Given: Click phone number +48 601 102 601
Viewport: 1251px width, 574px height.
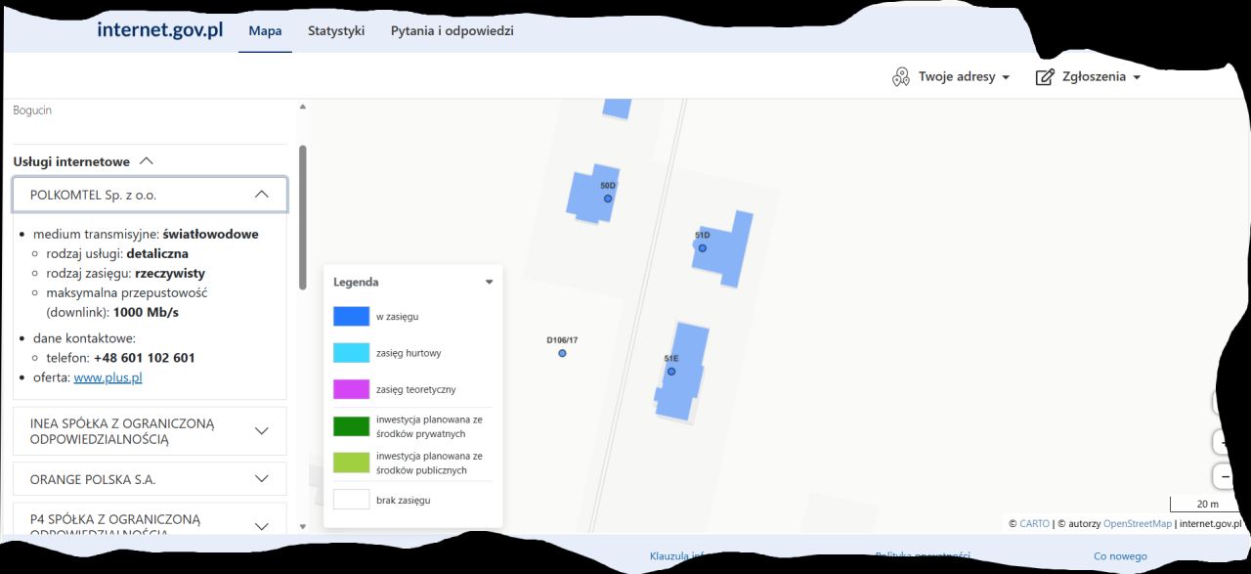Looking at the screenshot, I should tap(145, 358).
